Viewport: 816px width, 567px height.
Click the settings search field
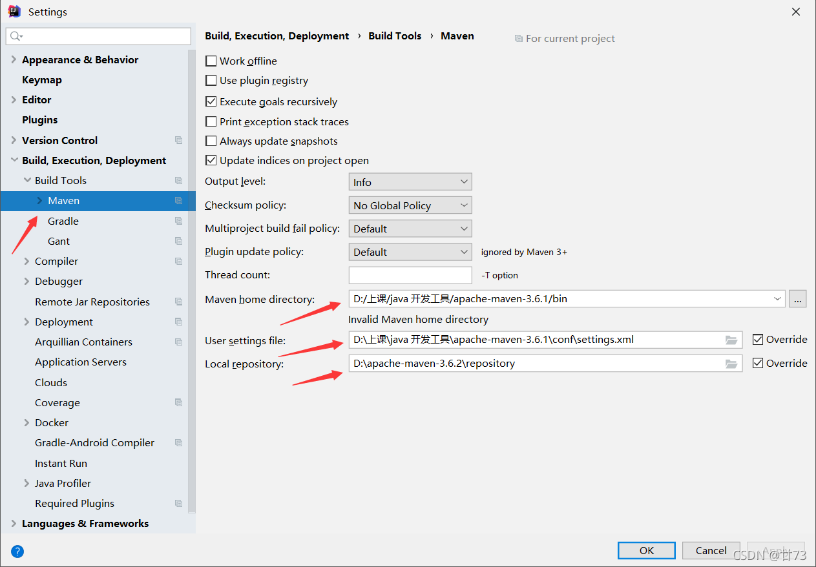98,36
